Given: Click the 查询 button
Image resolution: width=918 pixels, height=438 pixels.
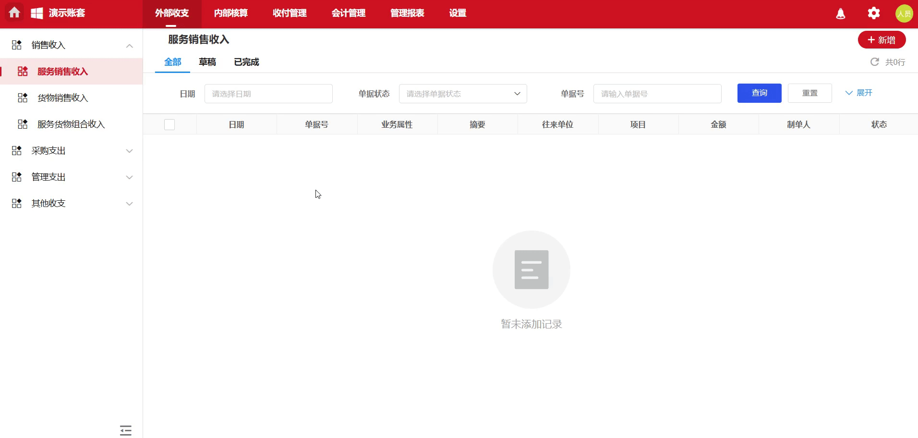Looking at the screenshot, I should pos(759,93).
